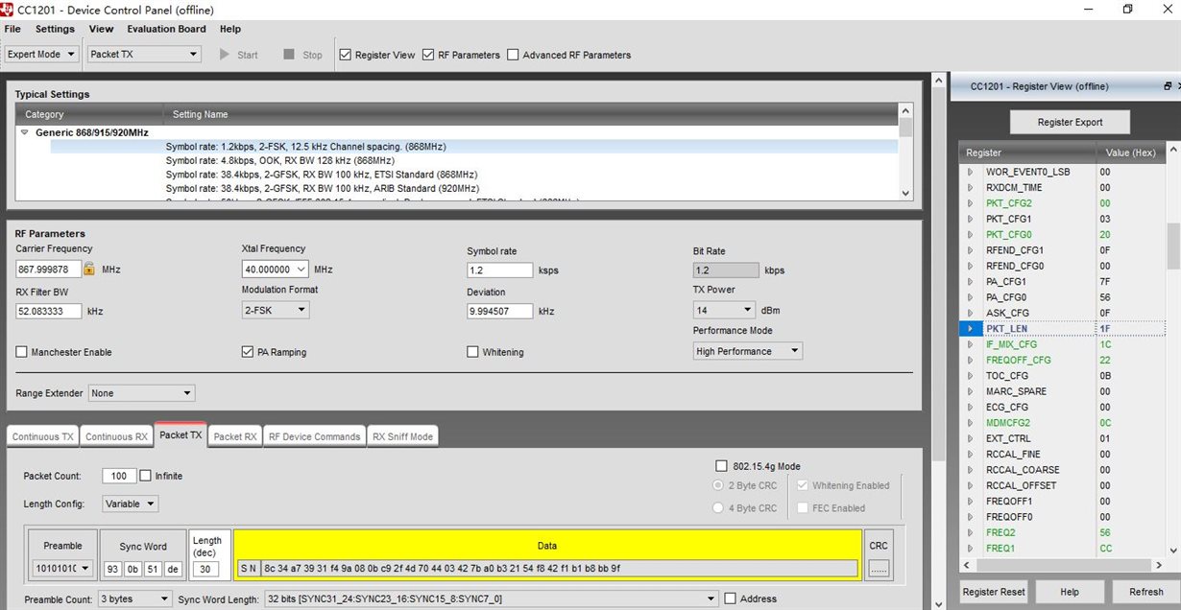This screenshot has height=610, width=1181.
Task: Expand the PKT_LEN register row
Action: 970,329
